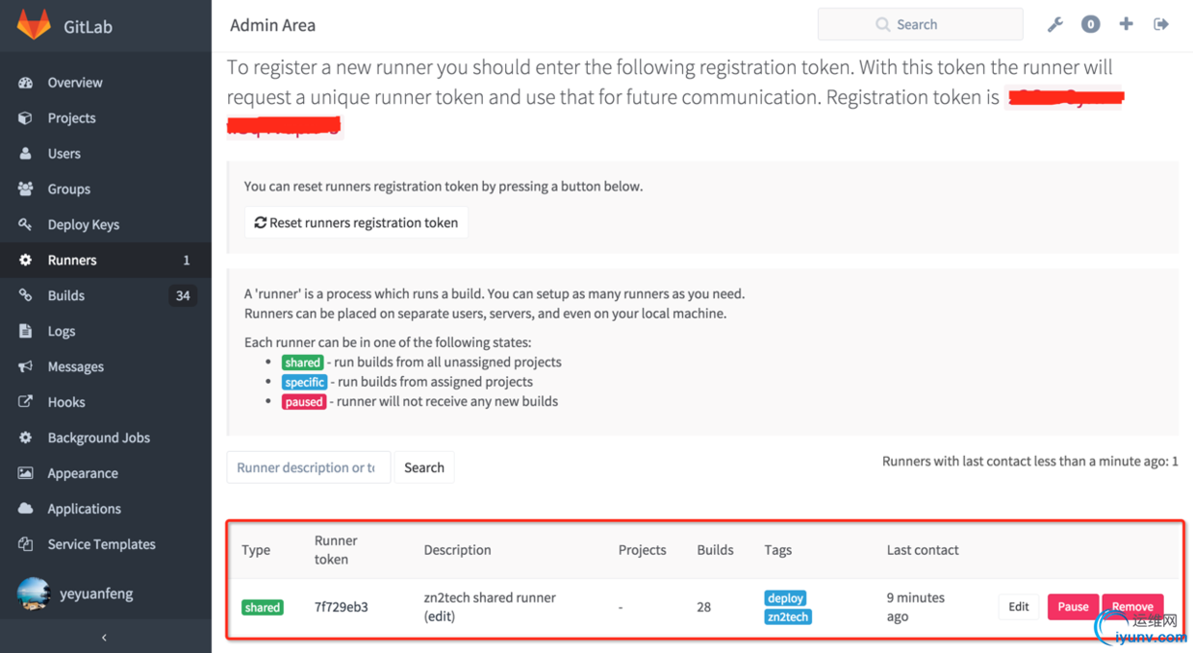Viewport: 1193px width, 653px height.
Task: Click the zn2tech tag
Action: pos(788,616)
